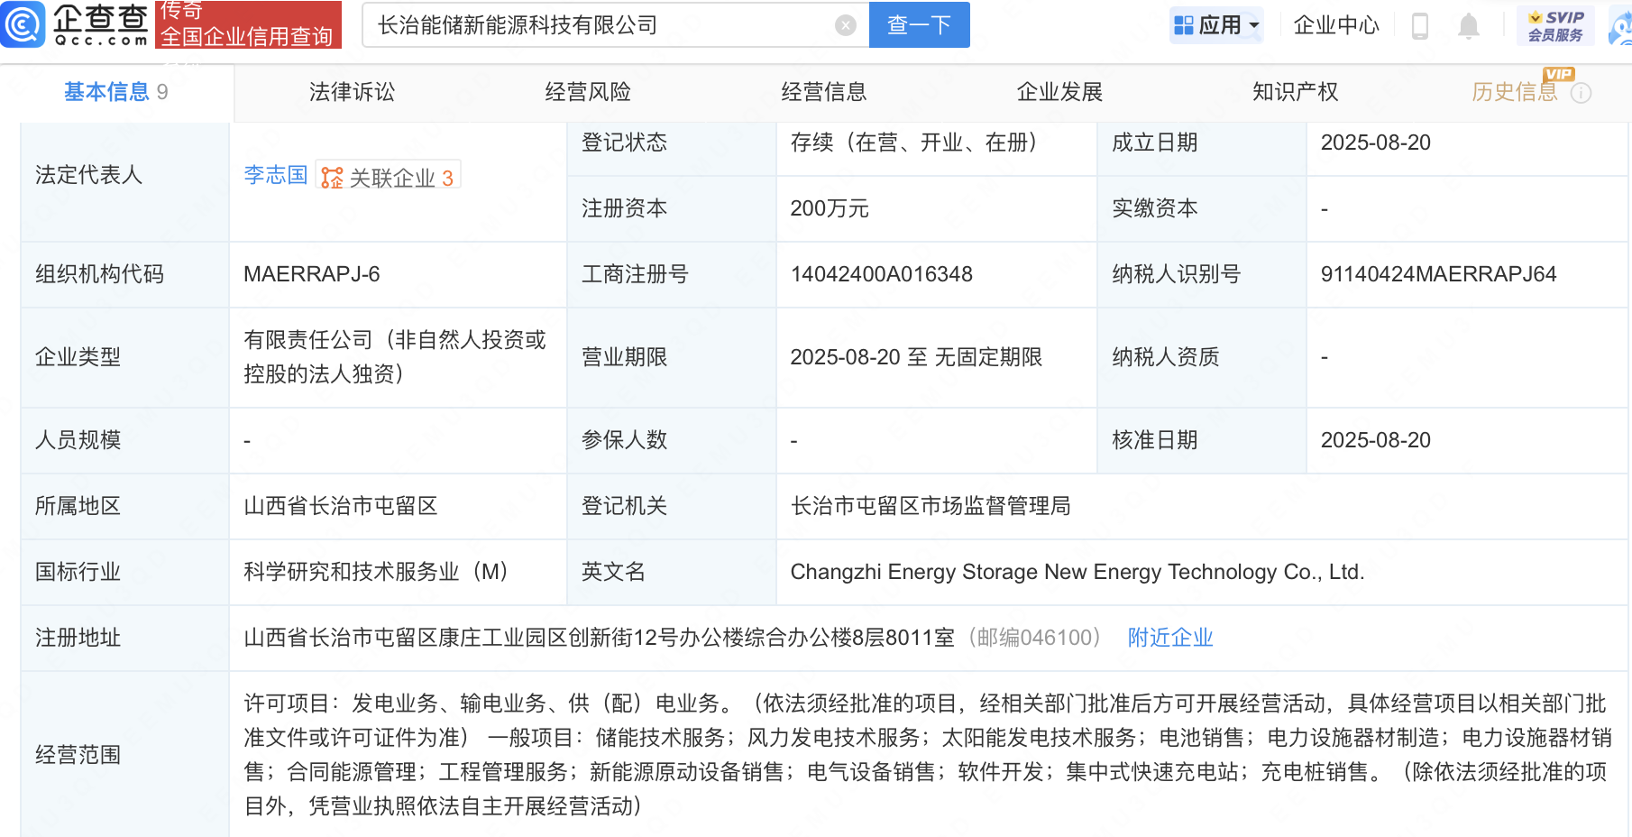Viewport: 1632px width, 837px height.
Task: Click the 实缴资本 label
Action: tap(1154, 208)
